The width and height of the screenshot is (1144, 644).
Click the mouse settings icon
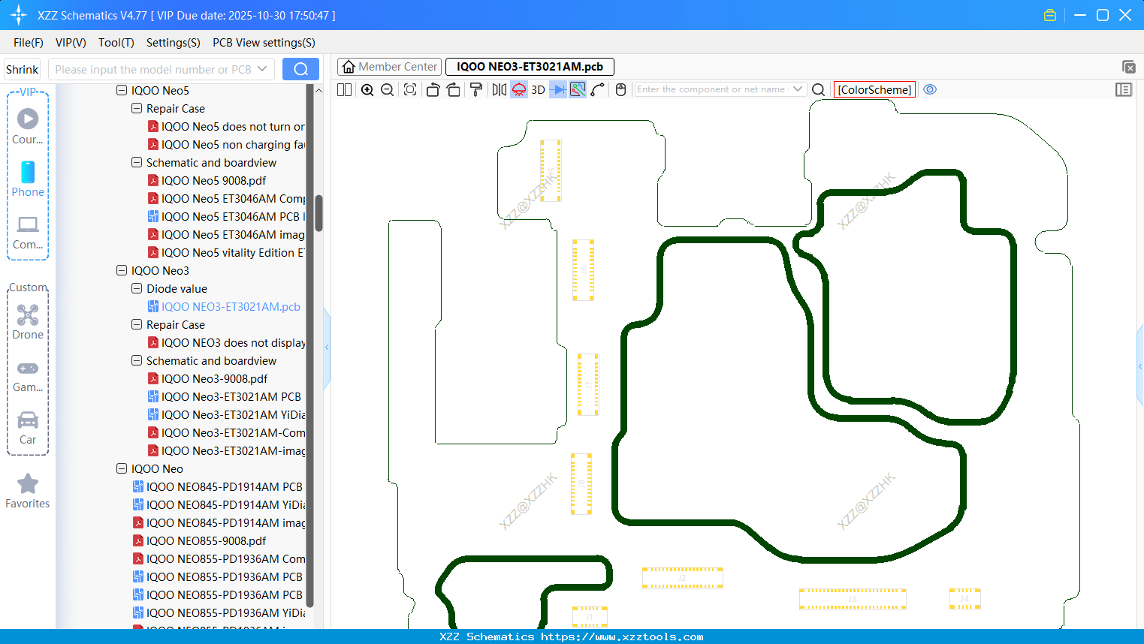620,90
